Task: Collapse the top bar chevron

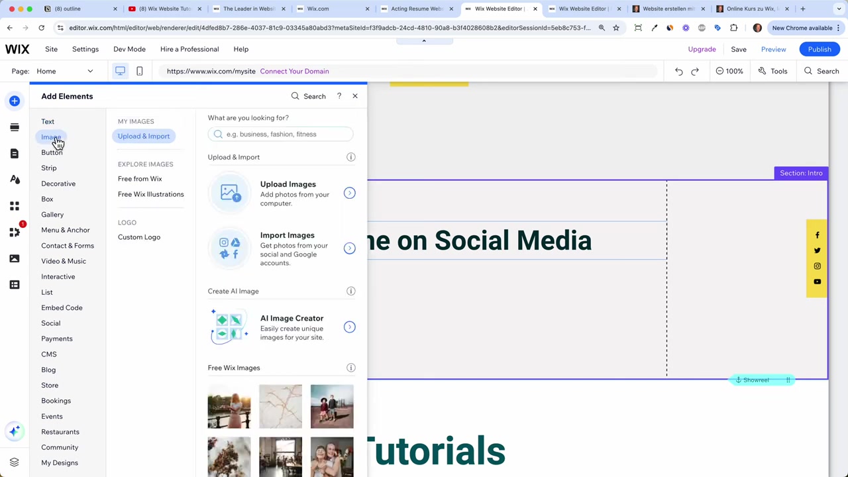Action: pyautogui.click(x=424, y=41)
